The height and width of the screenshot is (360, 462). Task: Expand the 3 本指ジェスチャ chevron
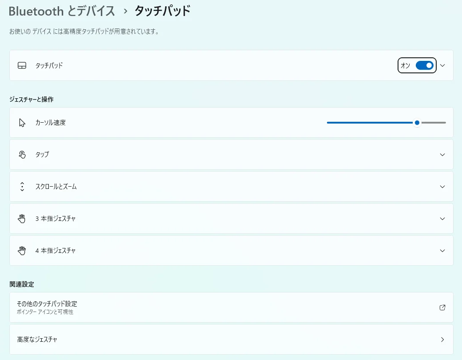(x=442, y=219)
